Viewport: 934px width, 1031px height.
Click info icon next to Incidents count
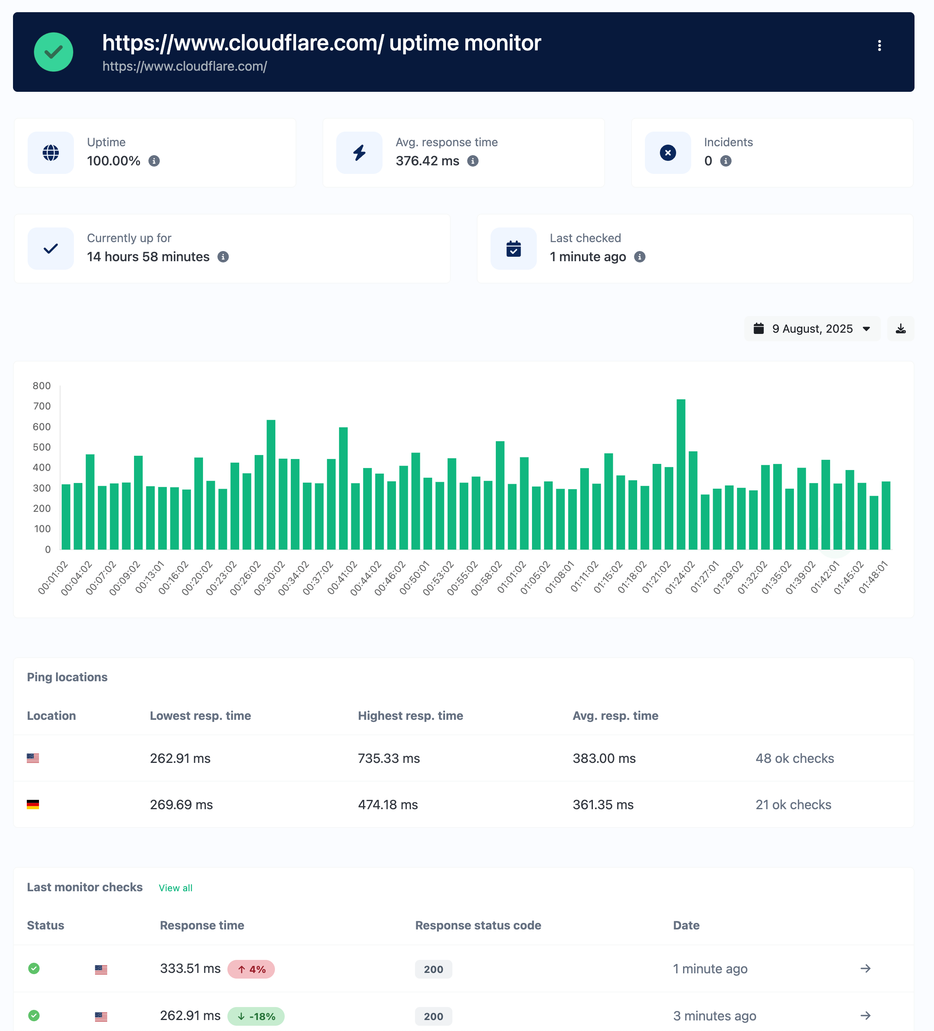click(x=725, y=161)
